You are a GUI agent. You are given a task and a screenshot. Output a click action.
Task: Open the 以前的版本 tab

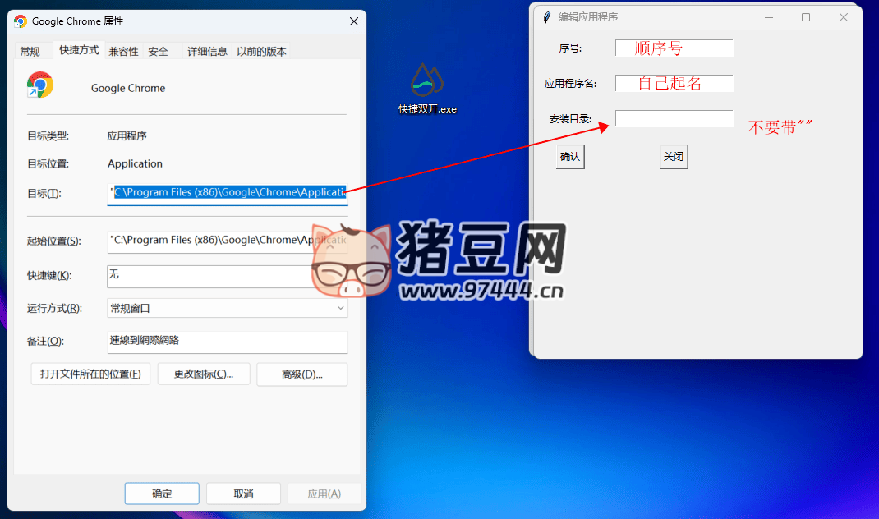click(261, 52)
